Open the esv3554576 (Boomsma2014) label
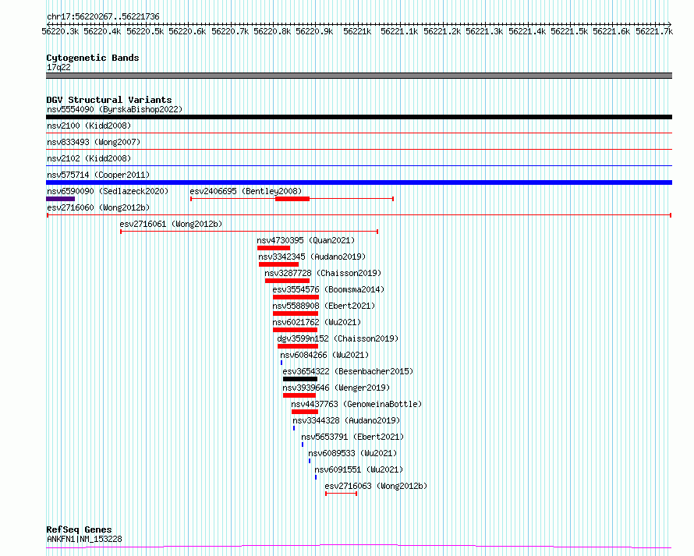694x556 pixels. pos(328,289)
